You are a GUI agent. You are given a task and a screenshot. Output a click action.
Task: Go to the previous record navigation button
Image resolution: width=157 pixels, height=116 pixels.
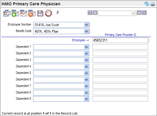pos(95,13)
